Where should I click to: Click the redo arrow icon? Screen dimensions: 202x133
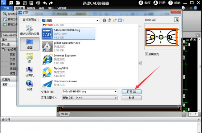coord(51,3)
